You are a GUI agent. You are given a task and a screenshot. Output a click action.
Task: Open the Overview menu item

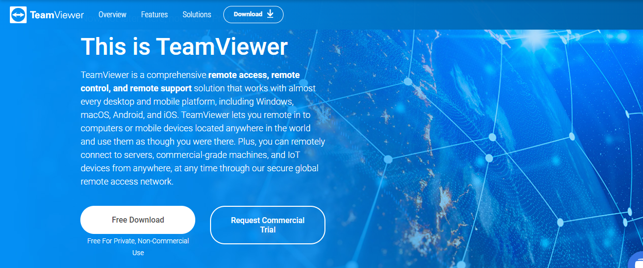point(112,15)
